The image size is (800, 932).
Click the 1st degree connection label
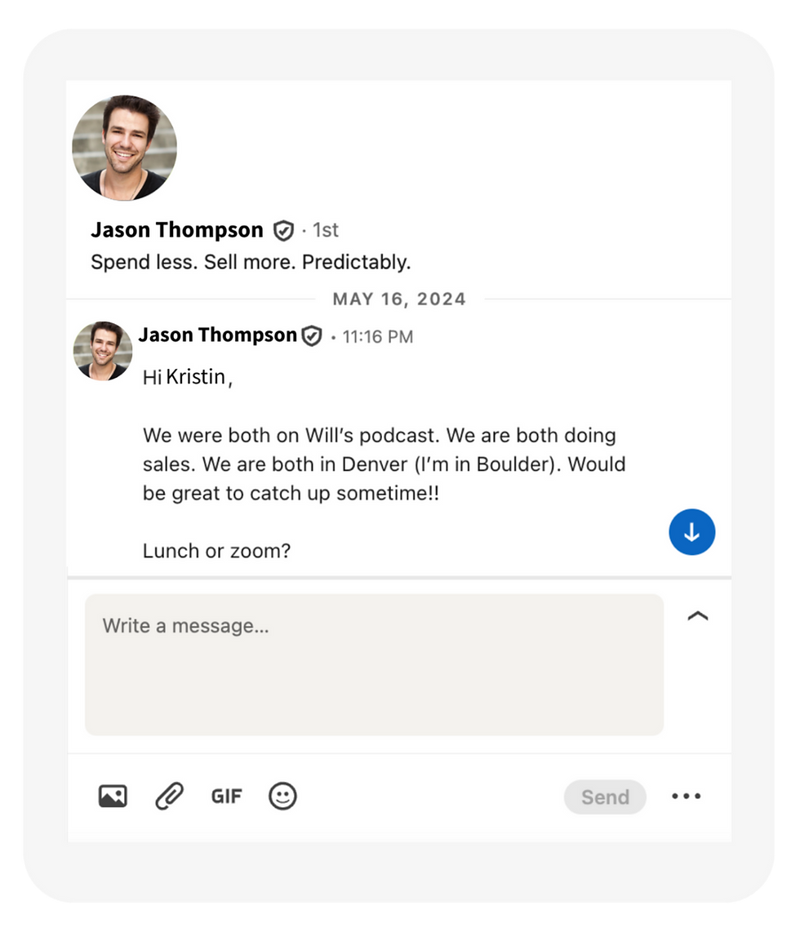[x=326, y=231]
